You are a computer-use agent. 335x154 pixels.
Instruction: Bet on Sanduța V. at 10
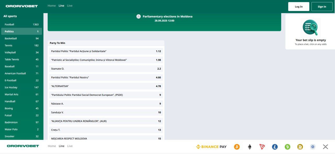pos(106,113)
